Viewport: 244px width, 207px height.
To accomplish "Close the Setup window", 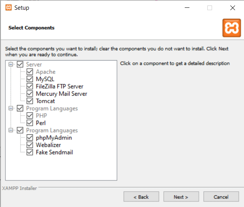I will point(232,7).
